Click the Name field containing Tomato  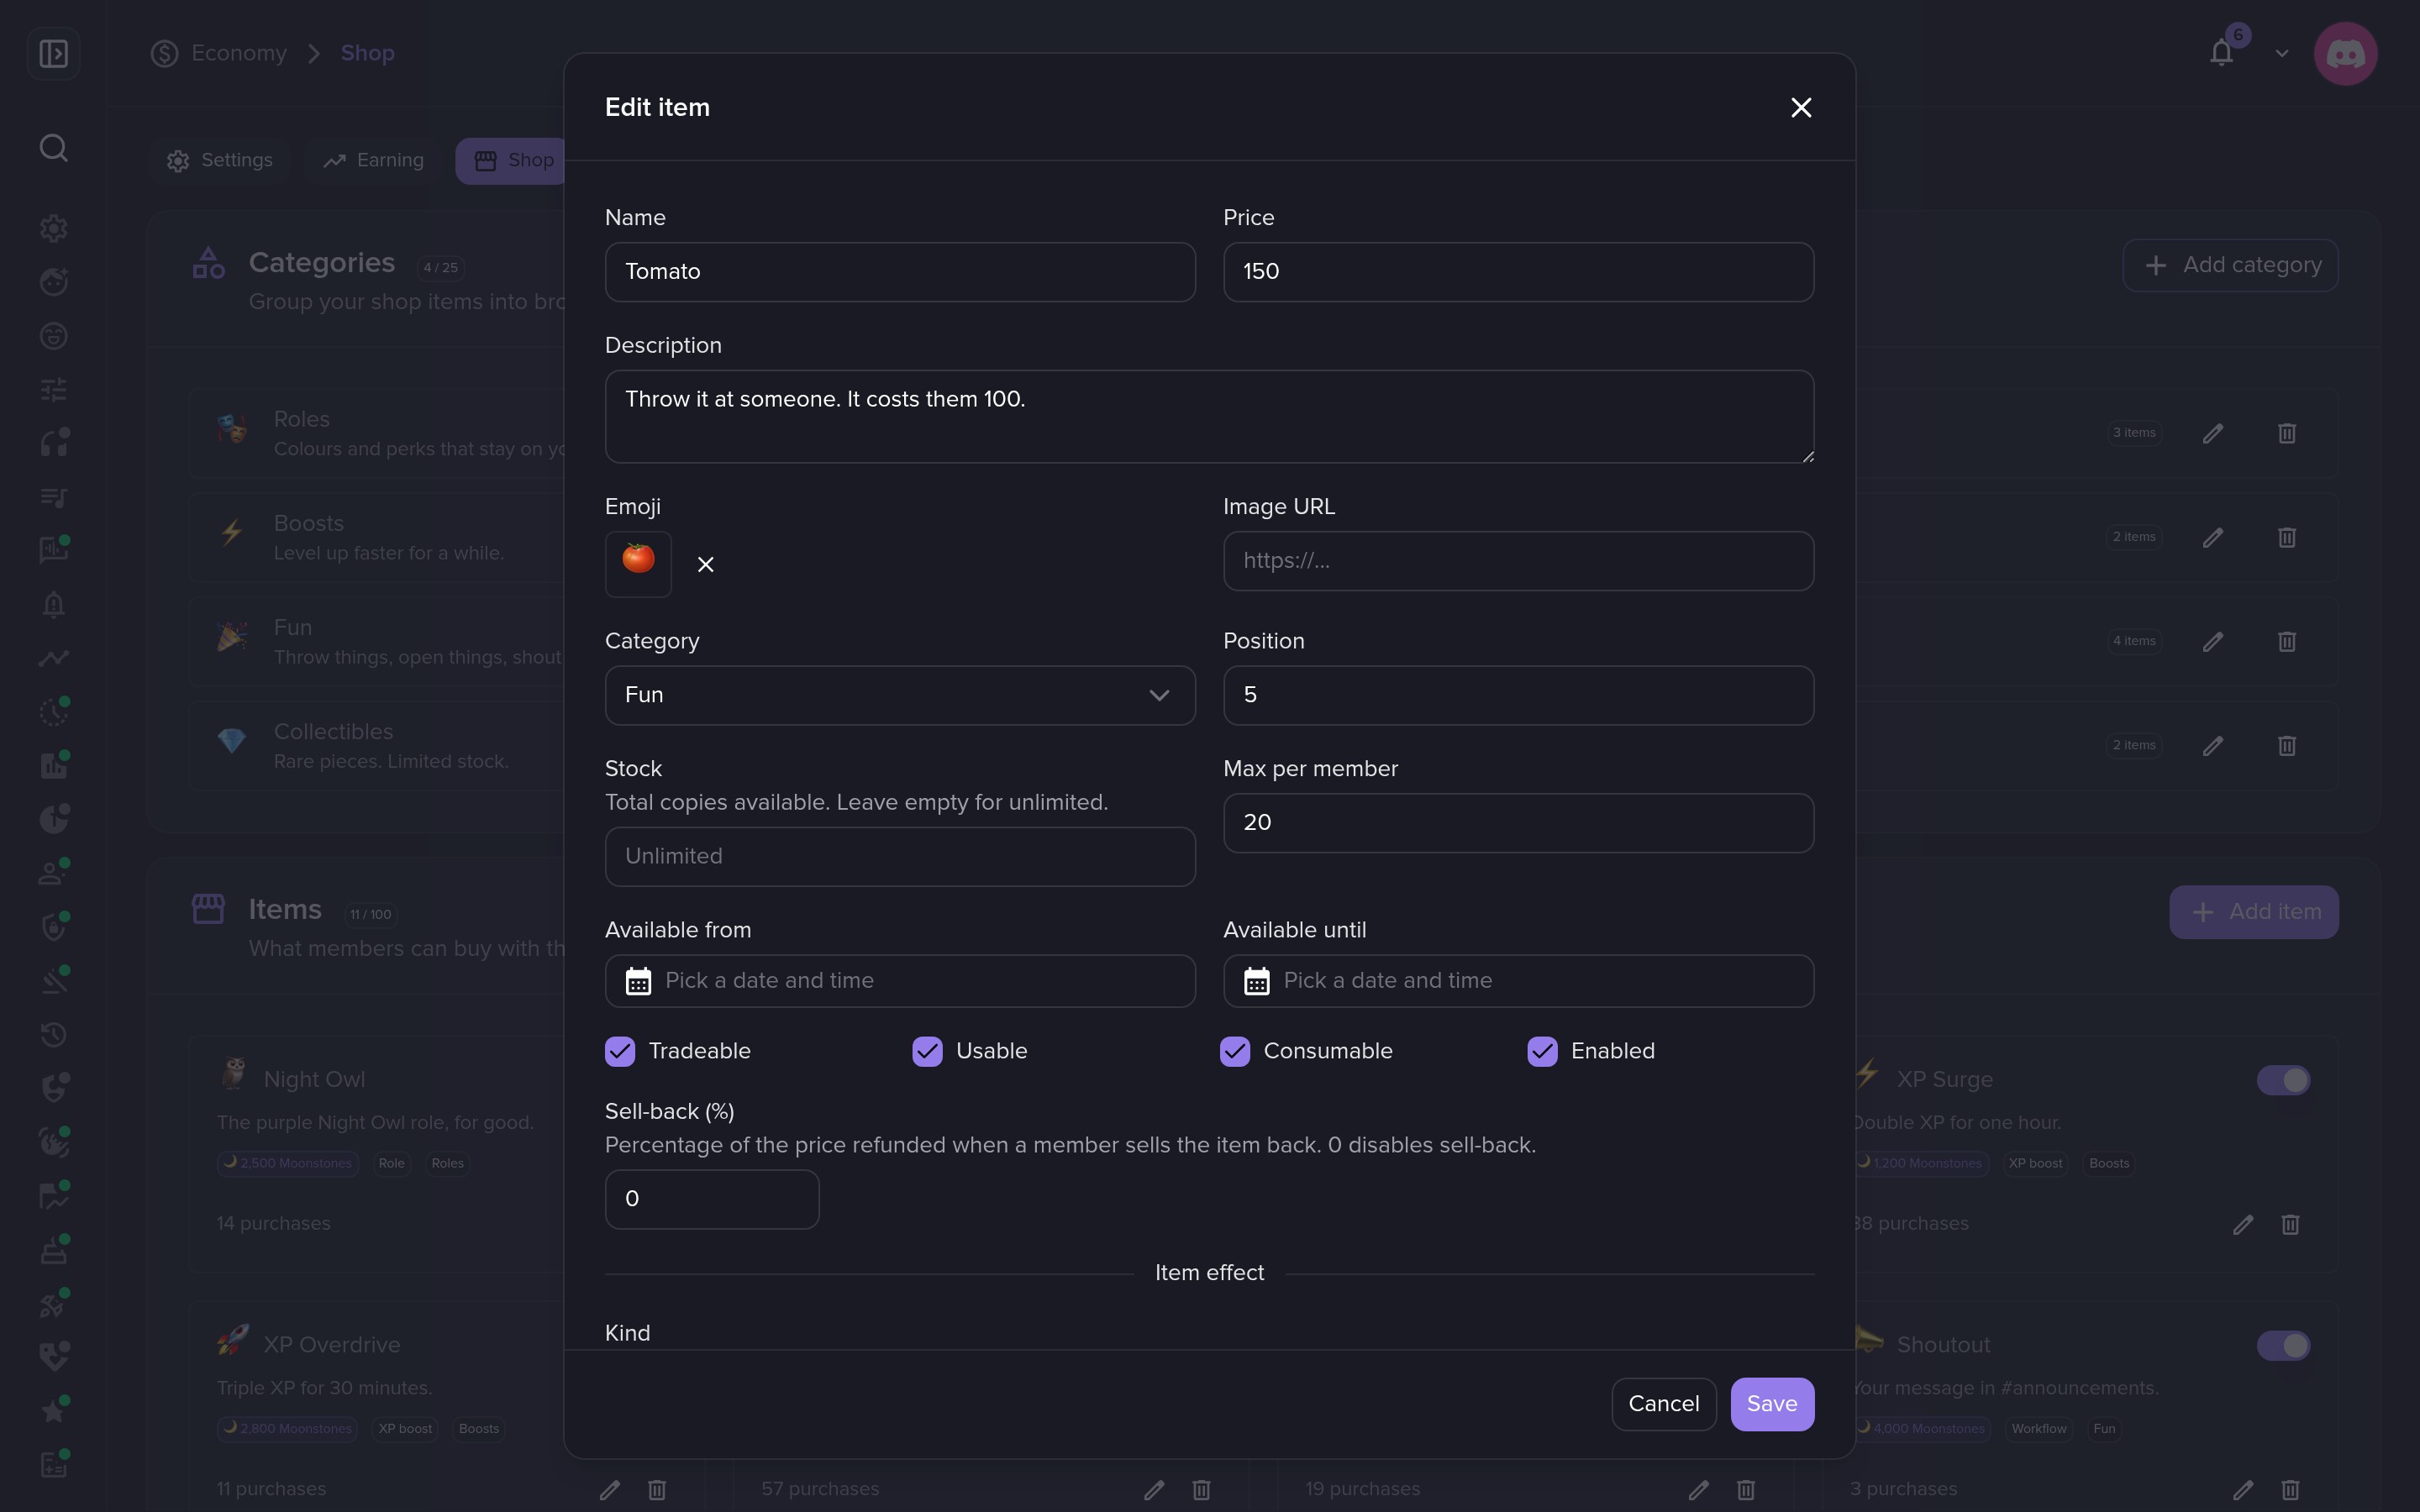[900, 272]
